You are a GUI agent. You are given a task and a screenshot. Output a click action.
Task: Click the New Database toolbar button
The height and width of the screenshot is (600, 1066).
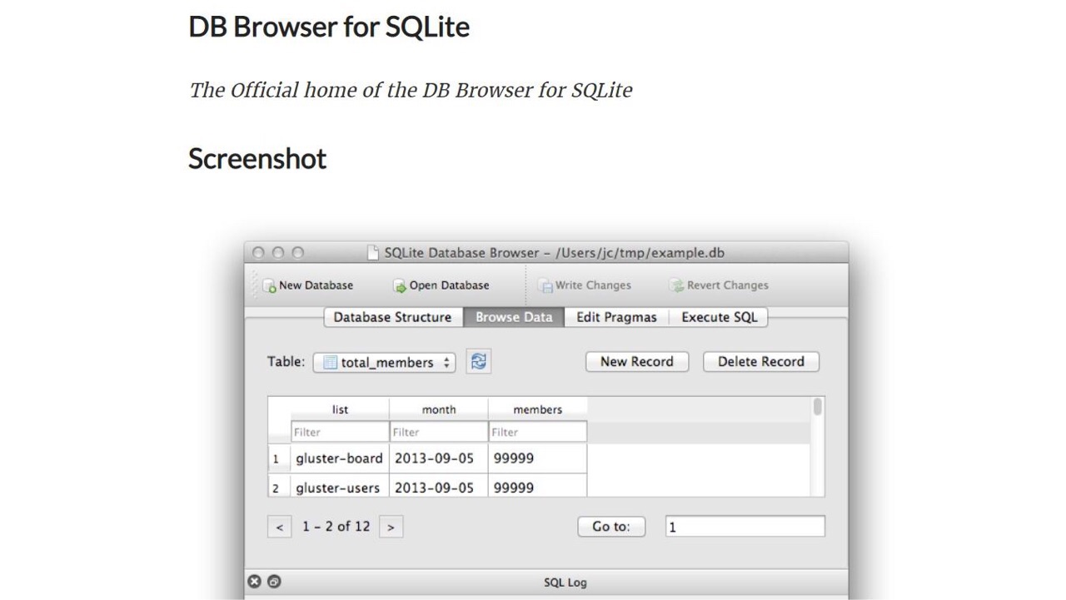tap(308, 285)
